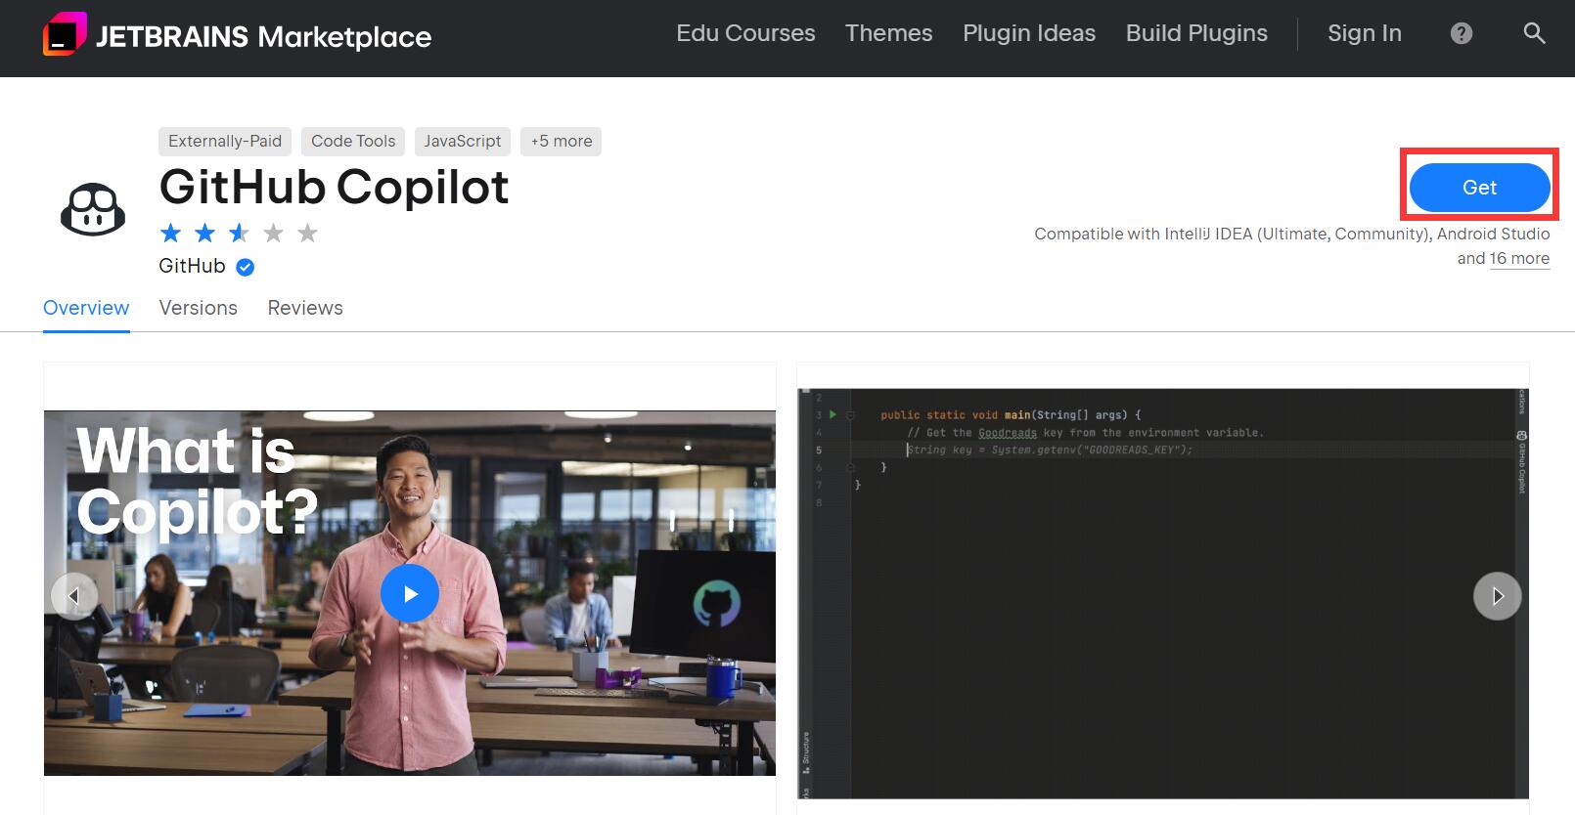Click the GitHub Copilot plugin logo

pos(93,209)
